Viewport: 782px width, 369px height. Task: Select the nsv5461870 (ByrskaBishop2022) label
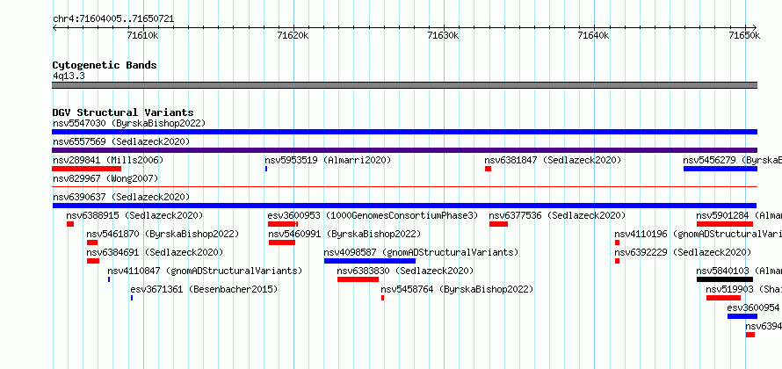point(163,234)
